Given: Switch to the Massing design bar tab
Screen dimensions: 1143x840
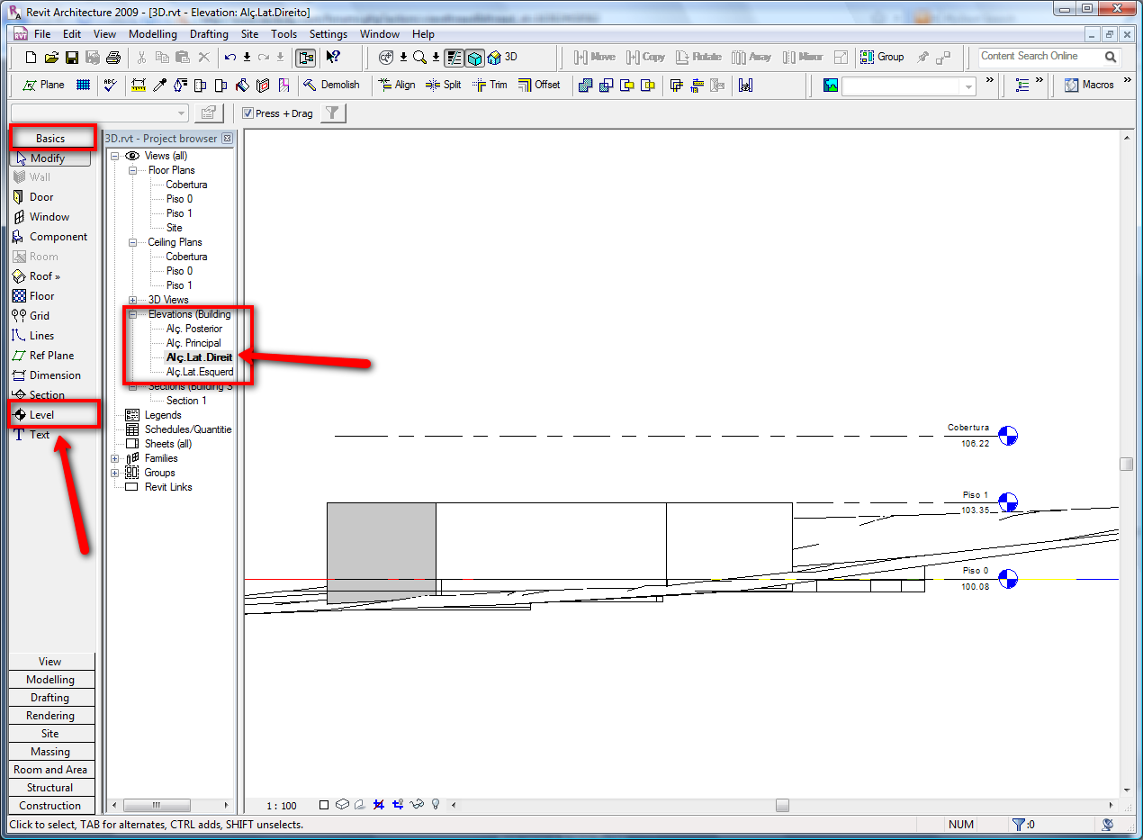Looking at the screenshot, I should click(x=50, y=752).
